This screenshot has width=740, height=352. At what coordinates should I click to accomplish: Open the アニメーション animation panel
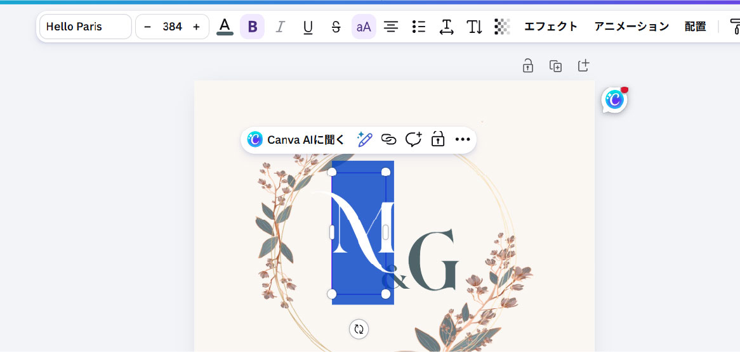pos(631,27)
